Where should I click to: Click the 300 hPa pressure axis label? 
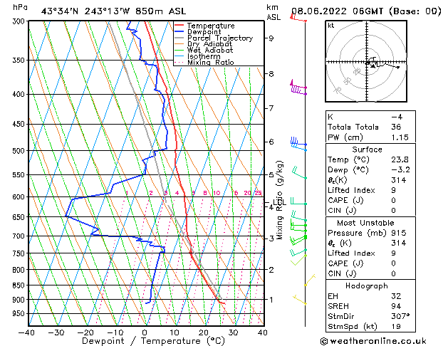(x=20, y=21)
